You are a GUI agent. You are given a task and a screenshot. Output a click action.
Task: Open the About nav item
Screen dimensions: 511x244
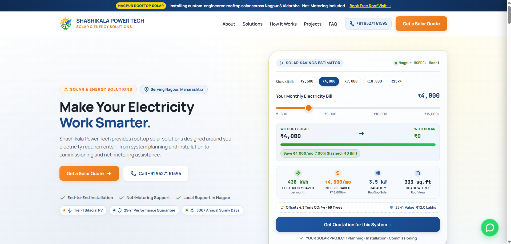pos(229,24)
